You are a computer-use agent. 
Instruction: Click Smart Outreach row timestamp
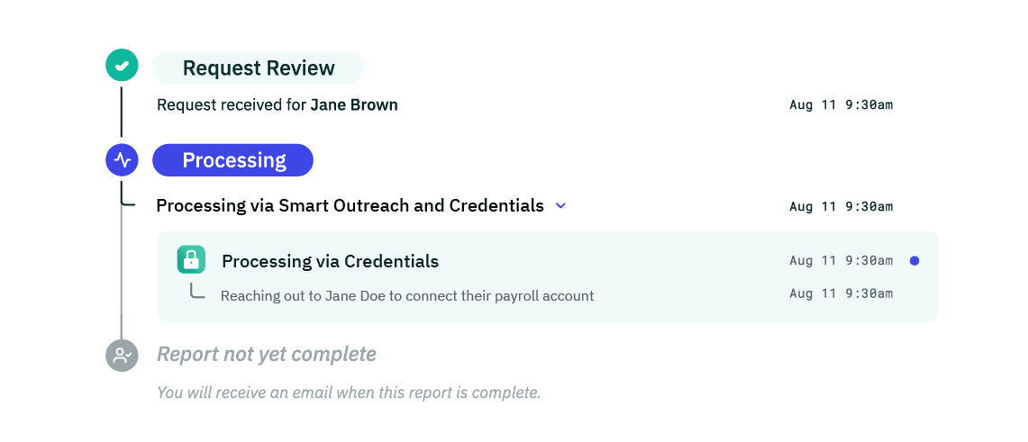click(x=842, y=206)
